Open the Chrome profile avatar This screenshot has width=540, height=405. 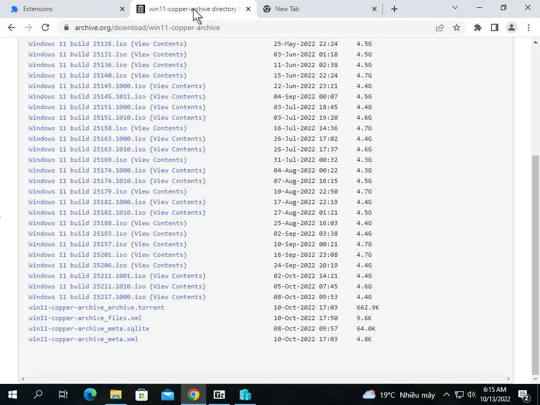click(512, 27)
